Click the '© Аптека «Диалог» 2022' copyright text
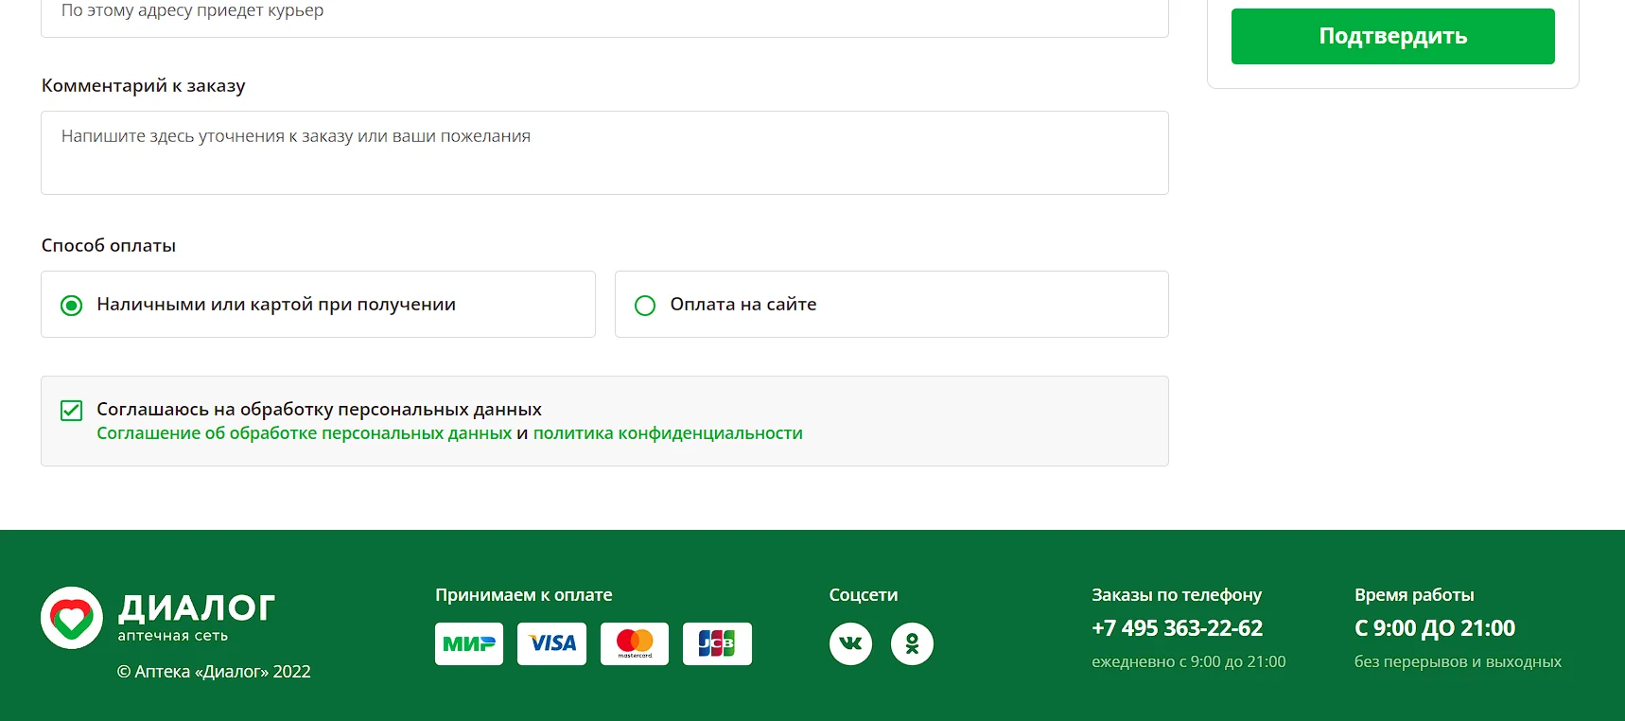 click(214, 672)
